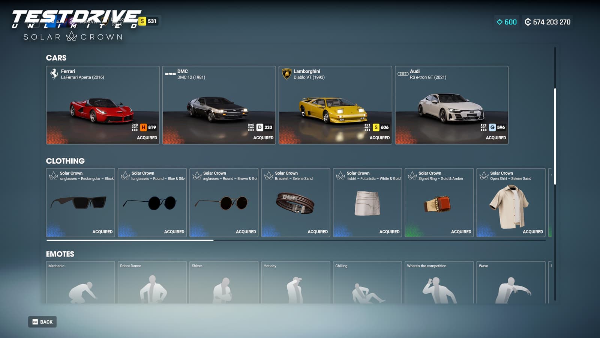Click the crown logo on Rectangular Black sunglasses card
Screen dimensions: 600x338
(x=54, y=175)
